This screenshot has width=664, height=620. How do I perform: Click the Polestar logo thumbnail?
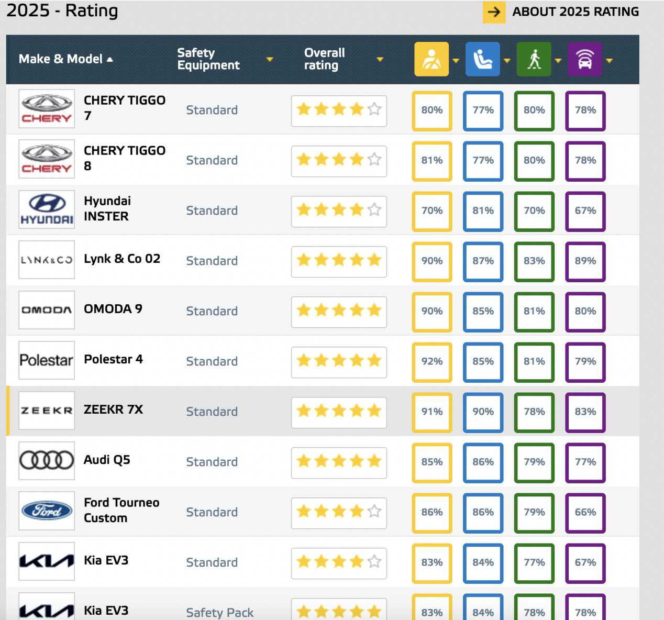pos(47,360)
